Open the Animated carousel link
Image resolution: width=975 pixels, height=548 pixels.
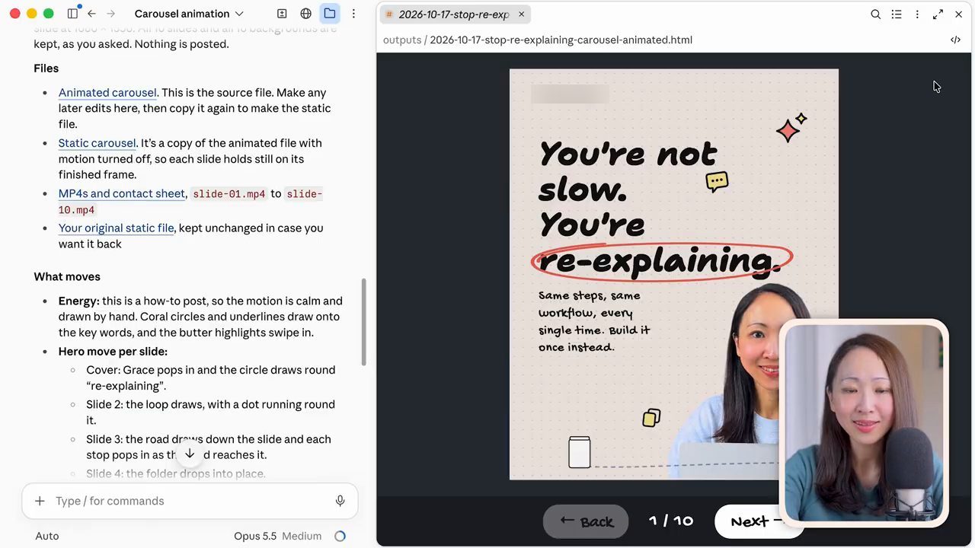[107, 93]
